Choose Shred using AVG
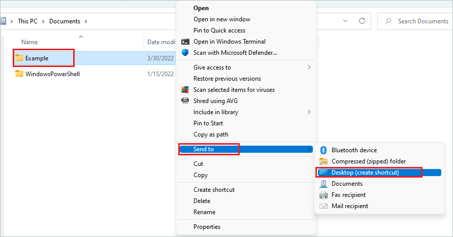The height and width of the screenshot is (237, 453). 215,101
